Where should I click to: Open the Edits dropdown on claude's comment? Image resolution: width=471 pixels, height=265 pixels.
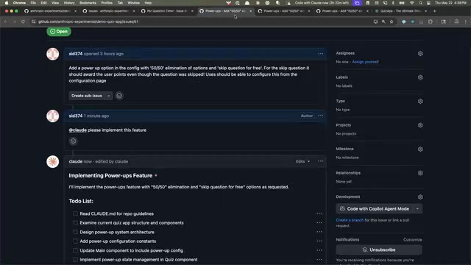coord(302,161)
